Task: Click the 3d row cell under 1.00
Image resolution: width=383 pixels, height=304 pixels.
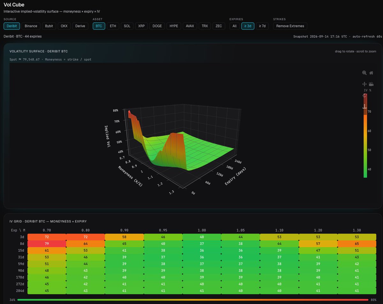Action: click(202, 237)
